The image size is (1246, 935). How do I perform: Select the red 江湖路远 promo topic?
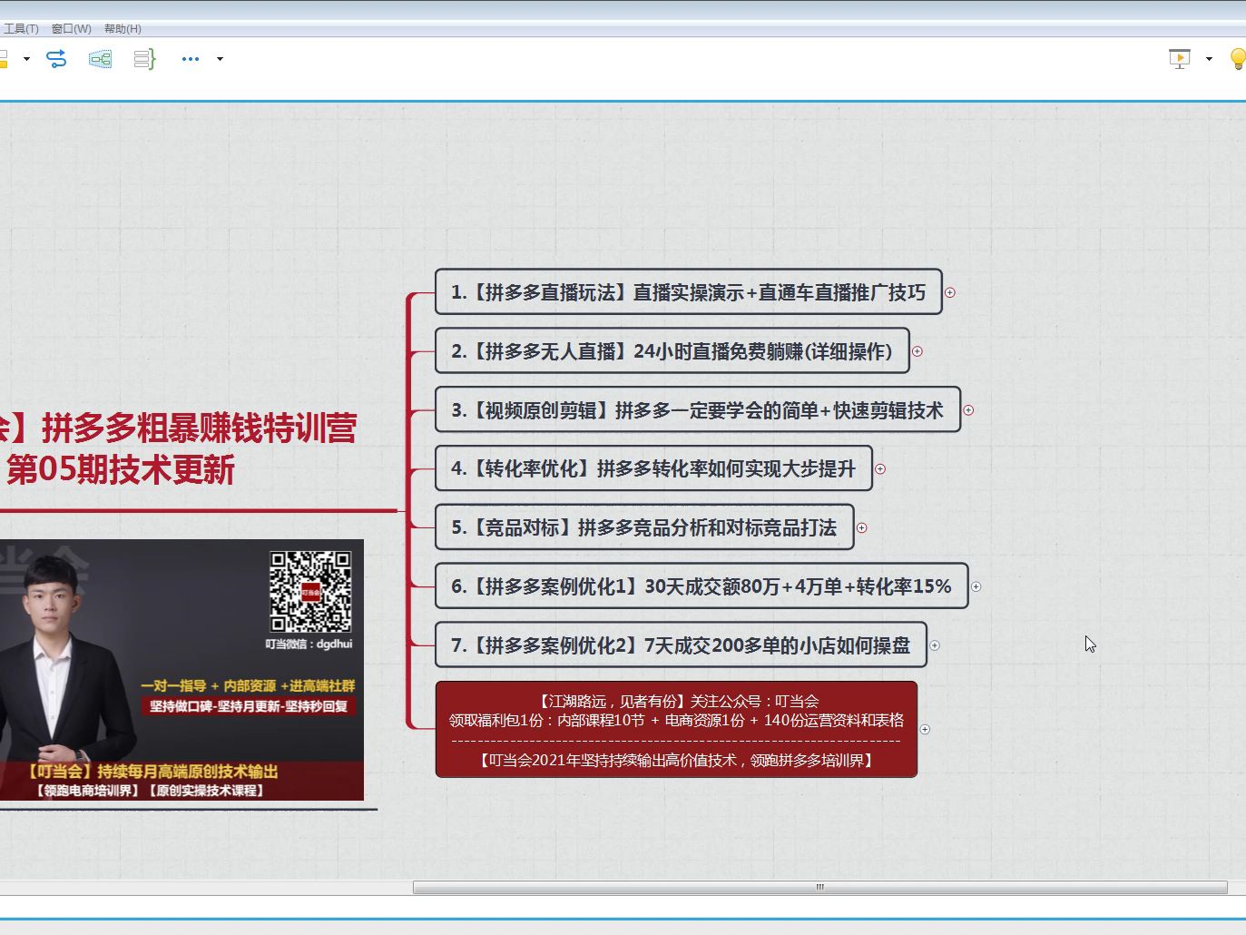pyautogui.click(x=676, y=730)
